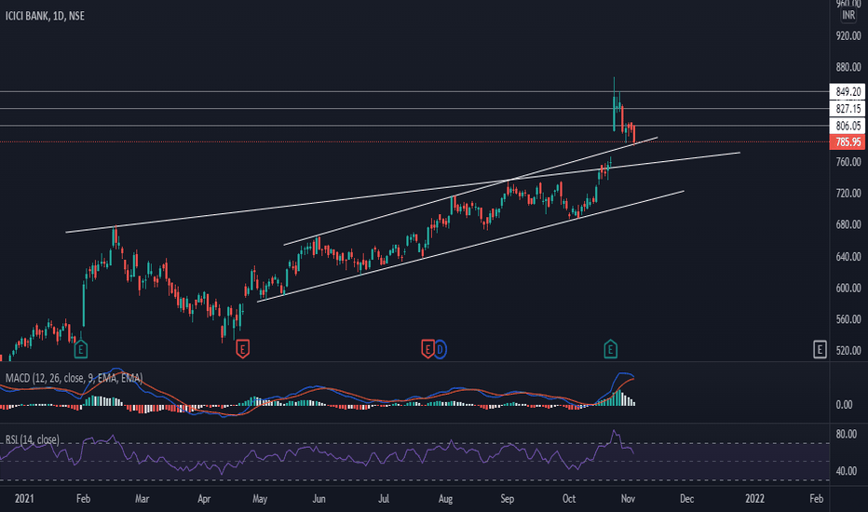Click the 600.00 price axis label

(x=848, y=288)
